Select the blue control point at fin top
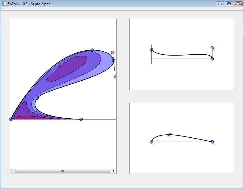The image size is (244, 189). pyautogui.click(x=92, y=50)
